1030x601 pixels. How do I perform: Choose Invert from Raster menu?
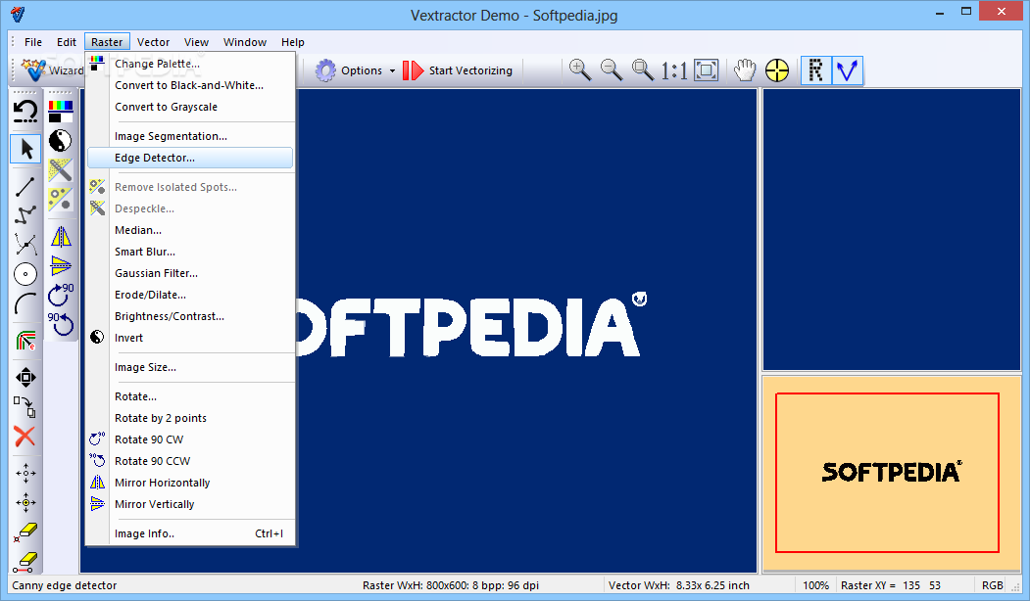click(190, 338)
